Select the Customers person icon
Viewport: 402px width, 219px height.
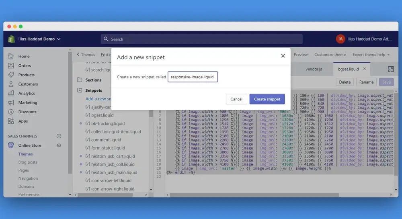(x=11, y=84)
